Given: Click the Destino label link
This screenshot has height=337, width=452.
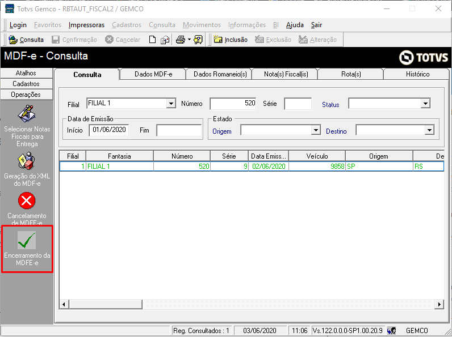Looking at the screenshot, I should 336,131.
